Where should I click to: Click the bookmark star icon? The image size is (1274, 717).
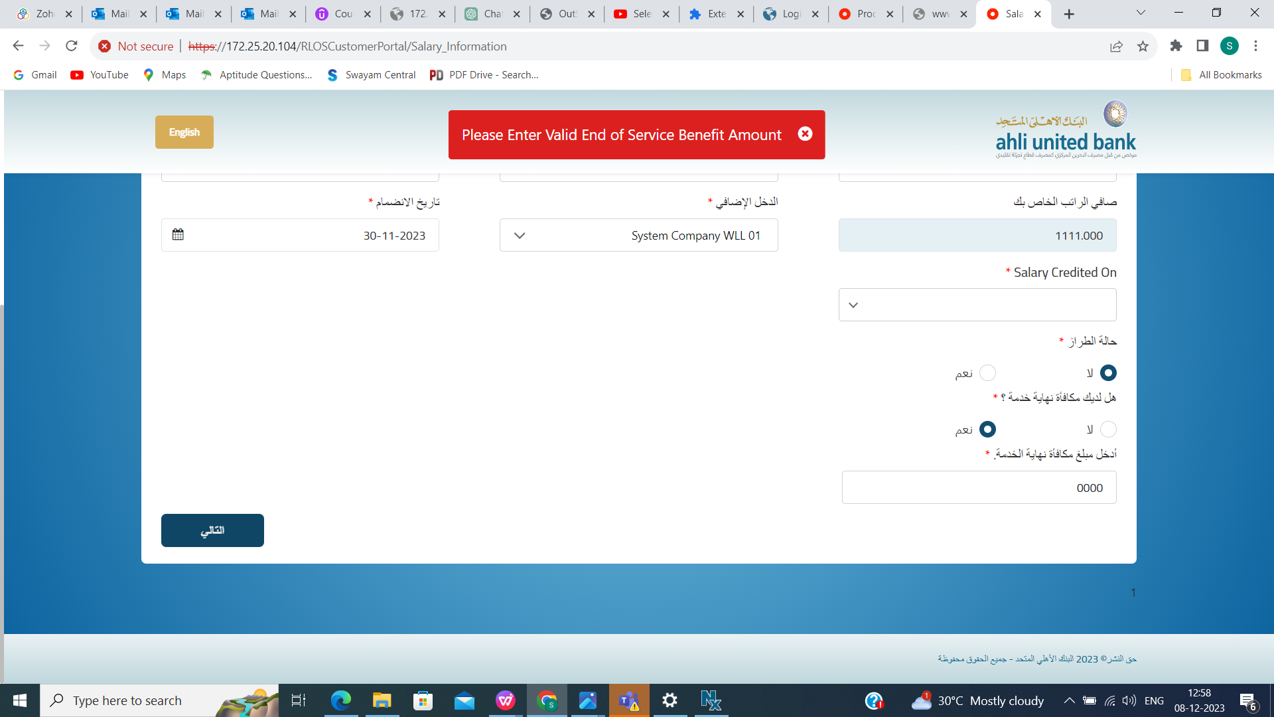pos(1143,46)
